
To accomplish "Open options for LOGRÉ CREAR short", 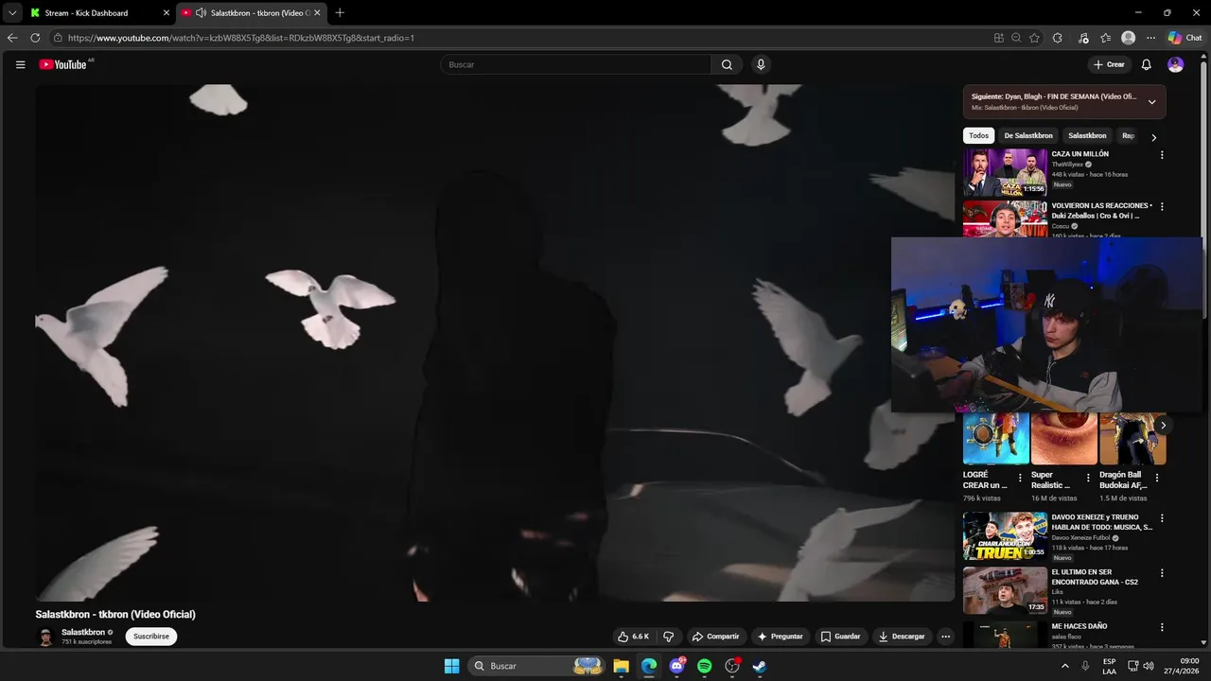I will 1020,478.
